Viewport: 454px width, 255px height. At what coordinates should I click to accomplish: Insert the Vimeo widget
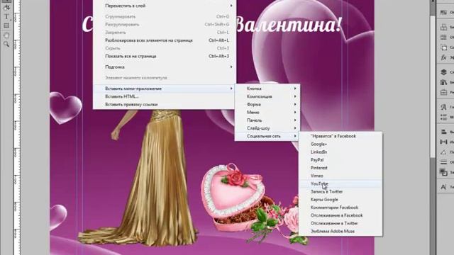(x=340, y=176)
